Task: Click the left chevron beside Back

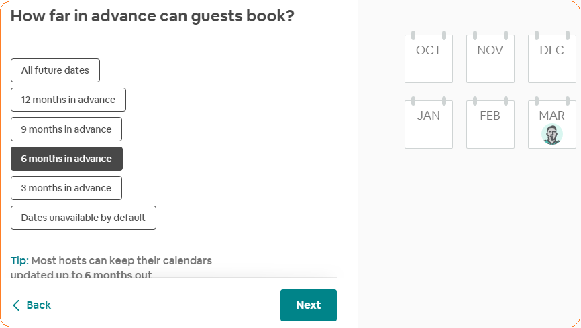Action: [16, 305]
